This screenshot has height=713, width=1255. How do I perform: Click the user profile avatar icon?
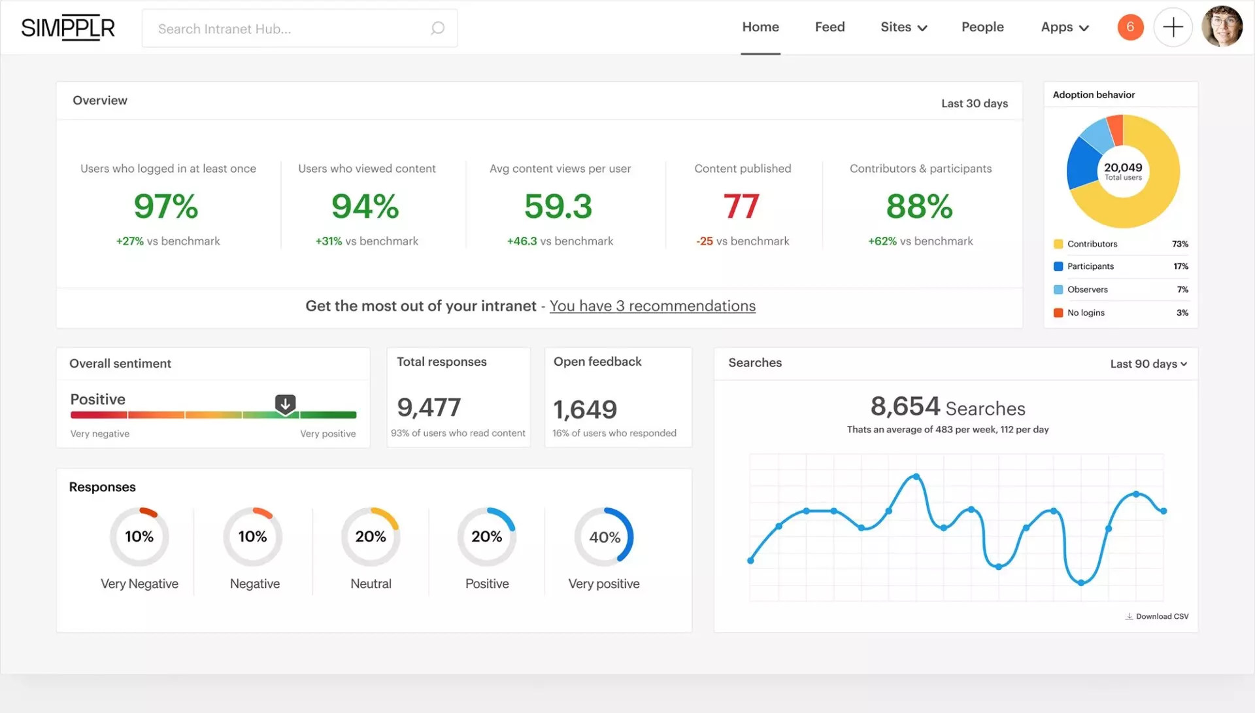[1225, 27]
